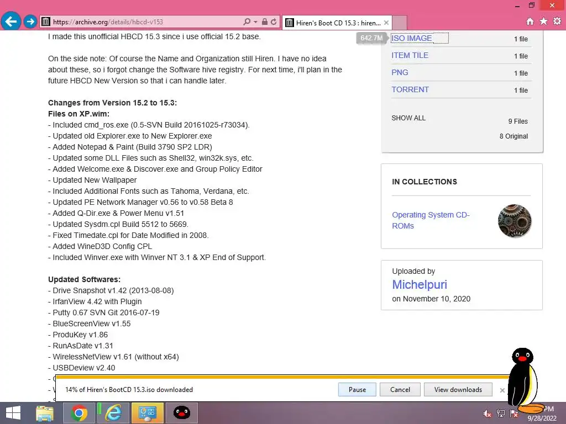The width and height of the screenshot is (566, 424).
Task: Click the 8 Original text
Action: [513, 136]
